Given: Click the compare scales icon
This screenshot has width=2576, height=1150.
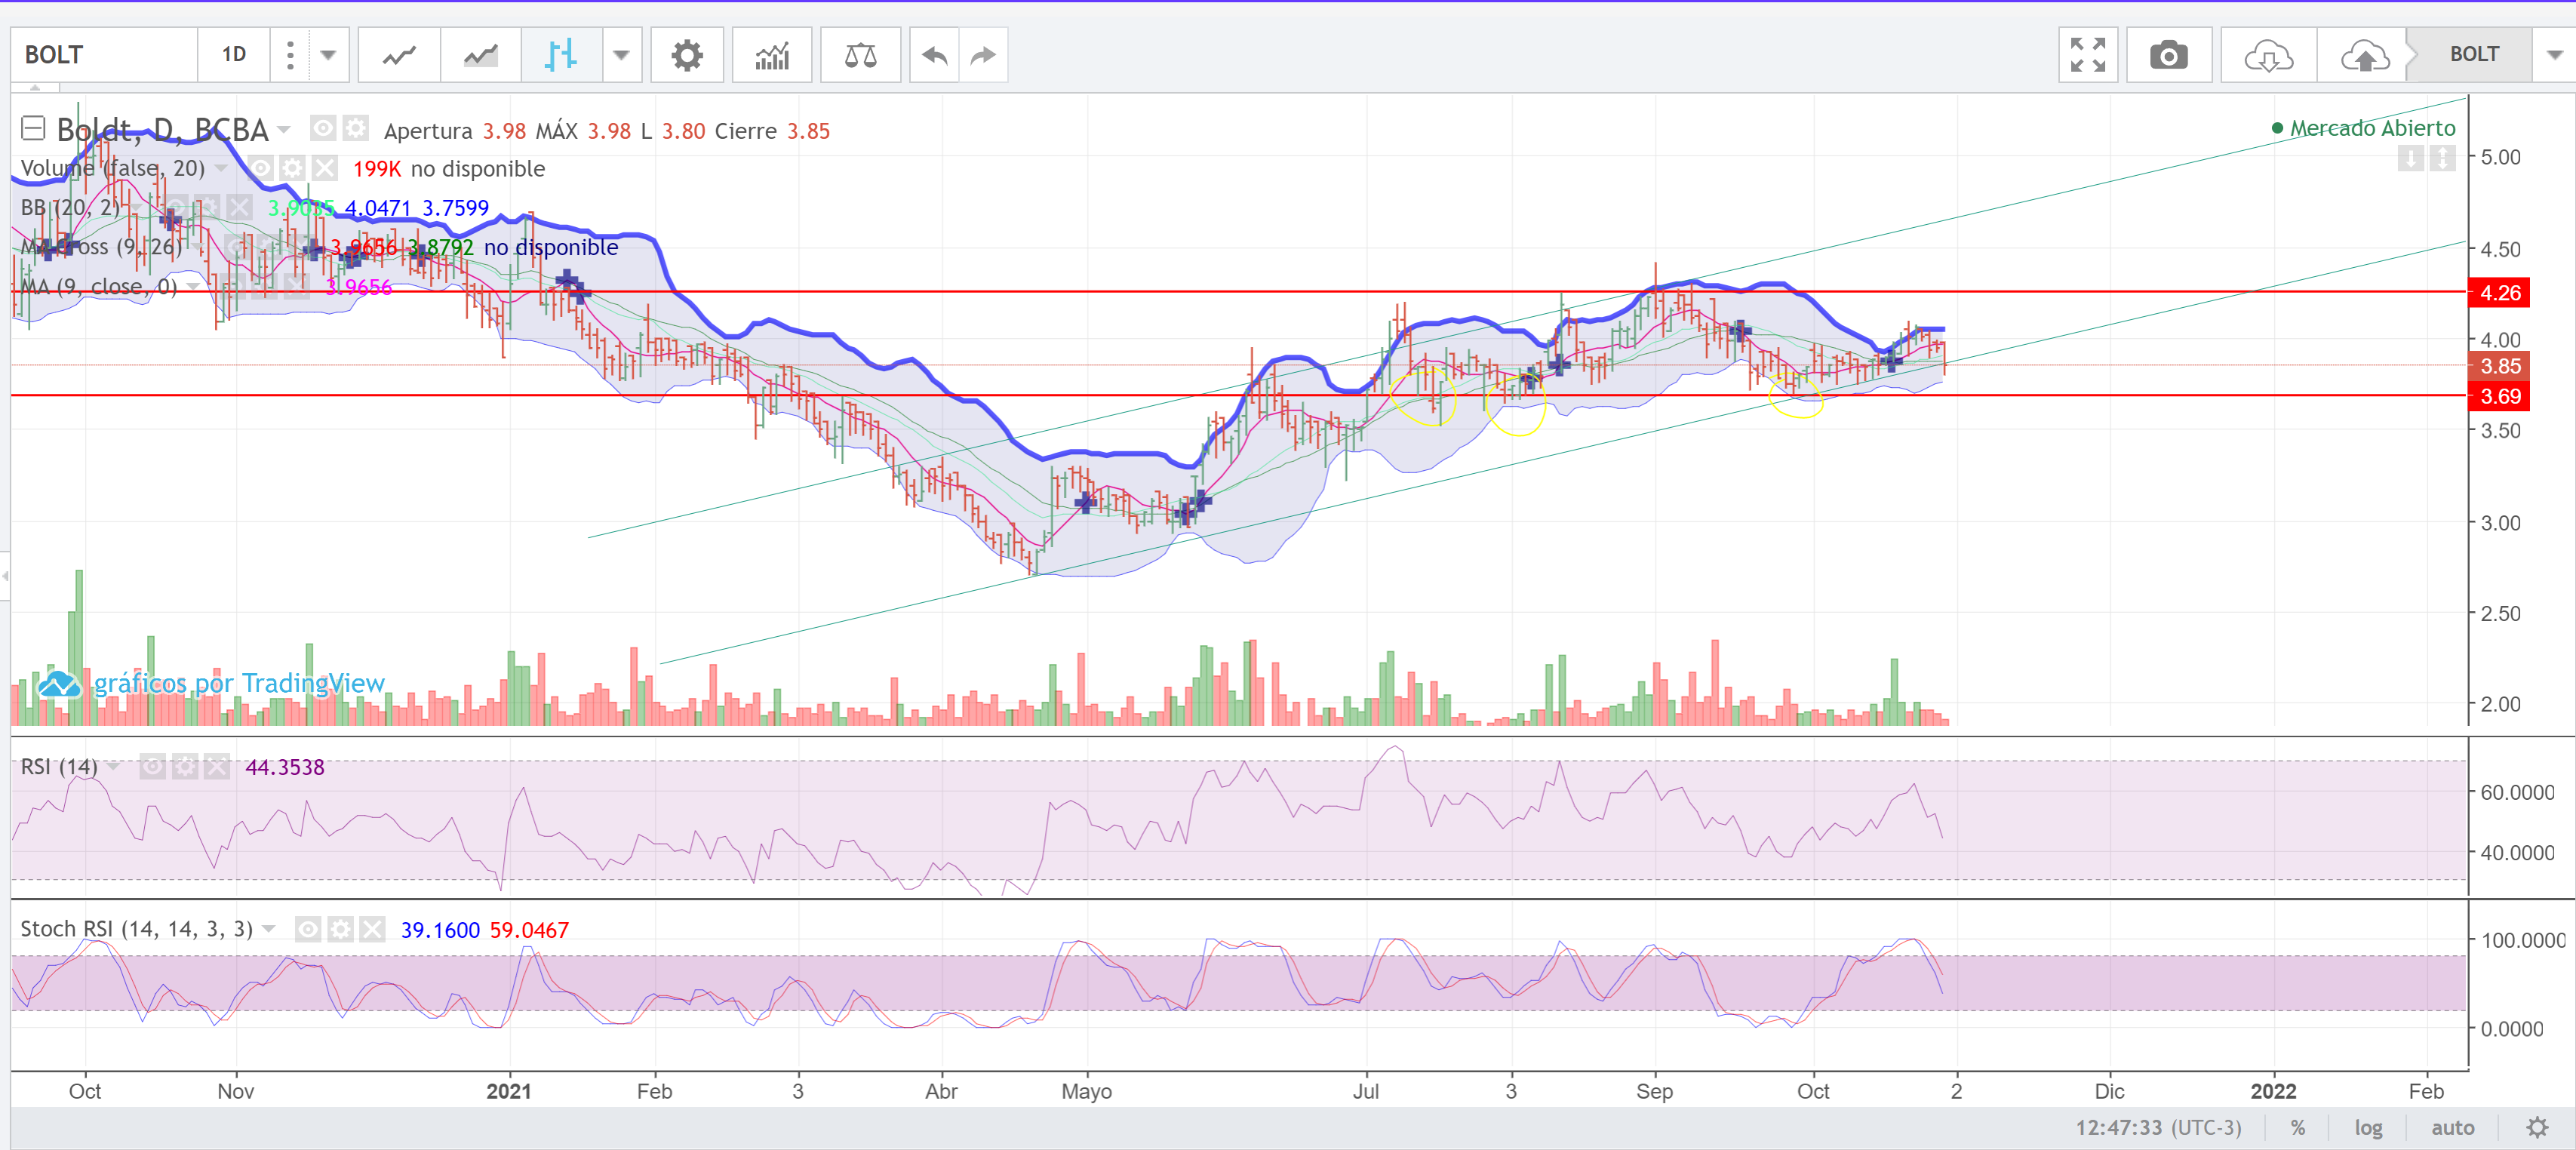Looking at the screenshot, I should click(x=860, y=55).
